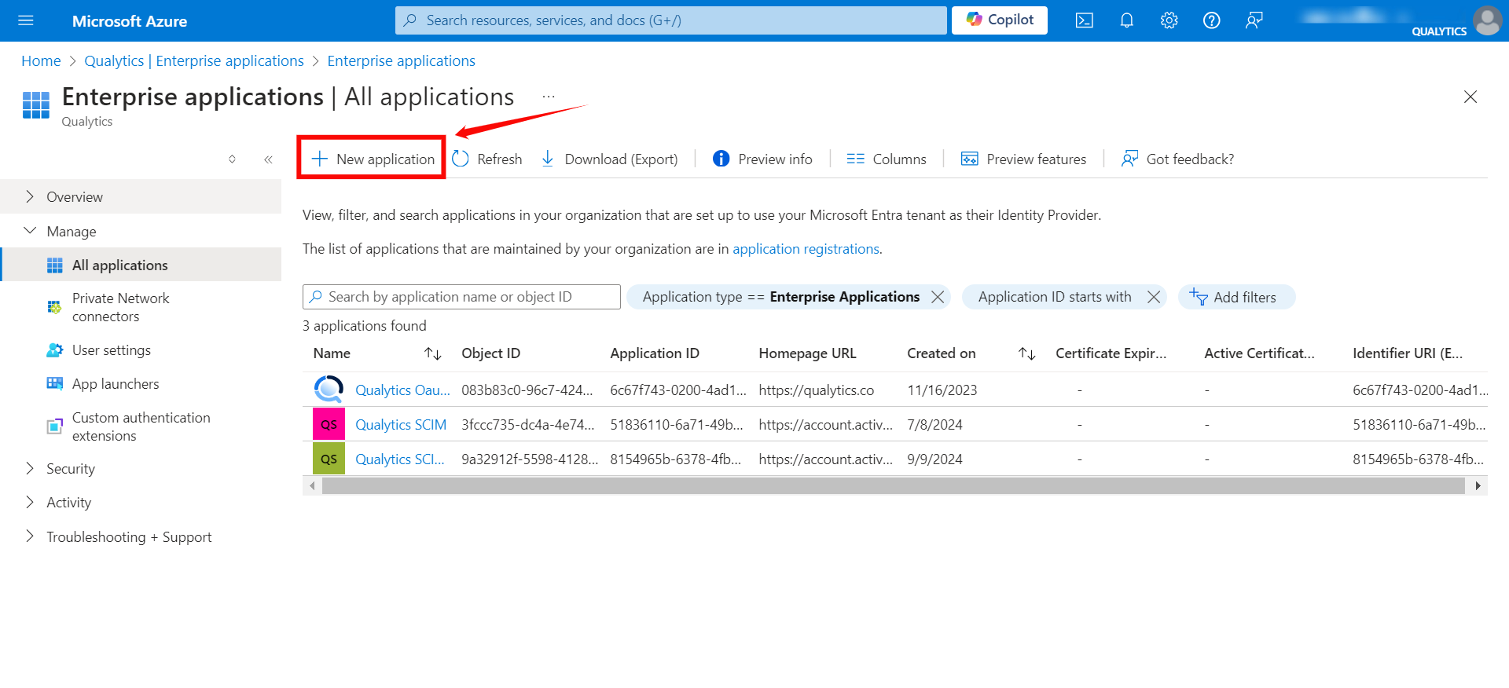Image resolution: width=1509 pixels, height=688 pixels.
Task: Go to Home breadcrumb
Action: (41, 60)
